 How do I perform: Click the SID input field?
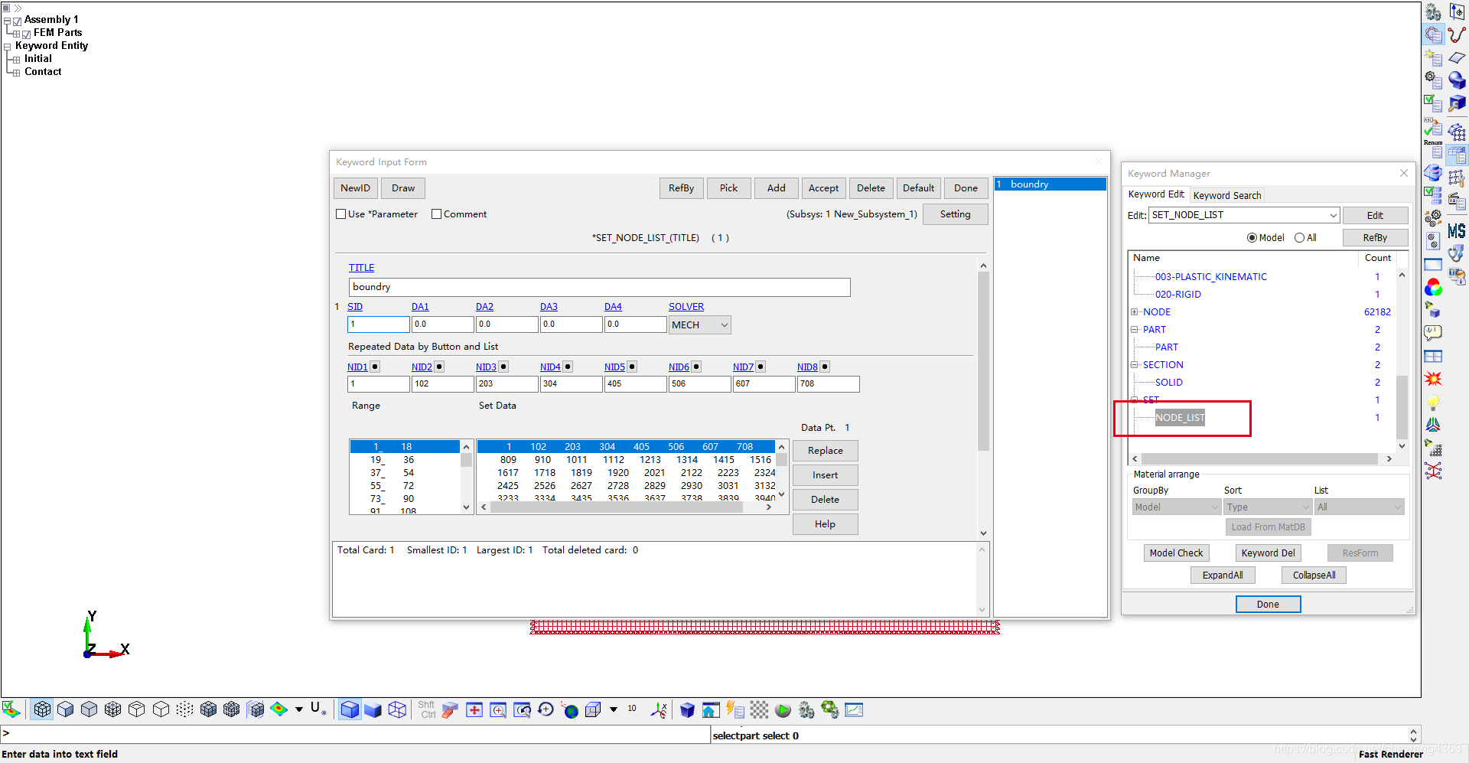point(379,324)
